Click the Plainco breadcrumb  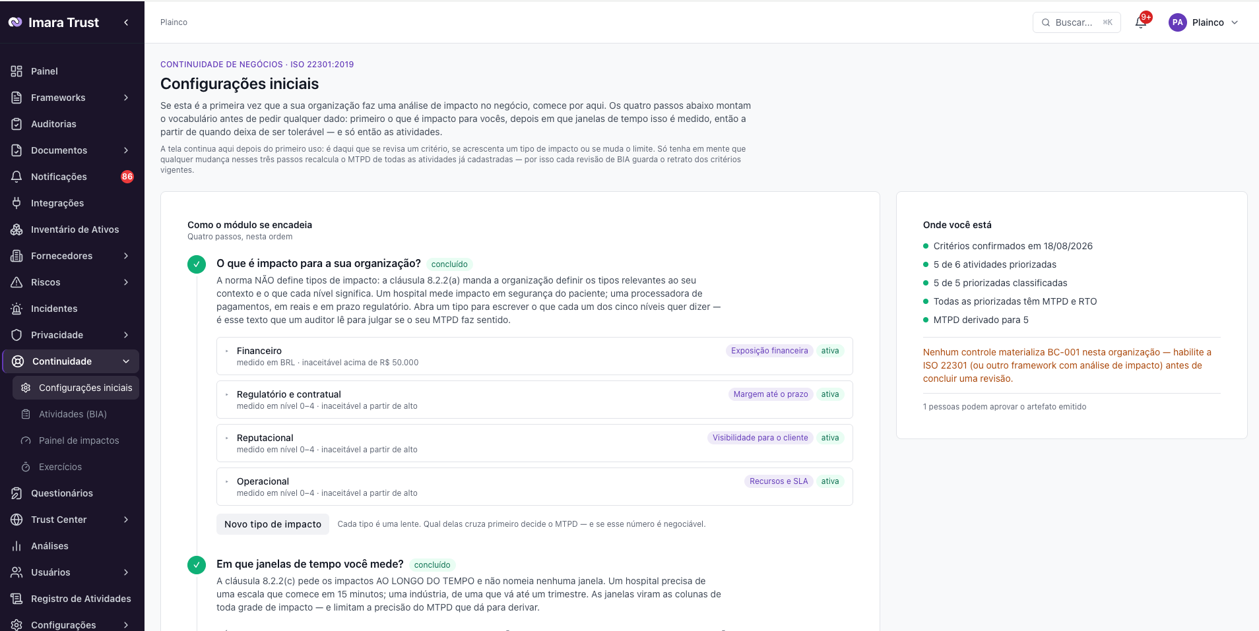[174, 22]
